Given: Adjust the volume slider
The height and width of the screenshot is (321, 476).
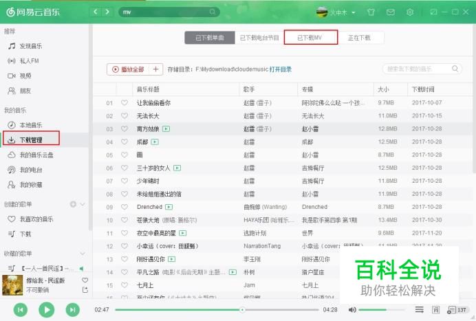Looking at the screenshot, I should (x=382, y=310).
